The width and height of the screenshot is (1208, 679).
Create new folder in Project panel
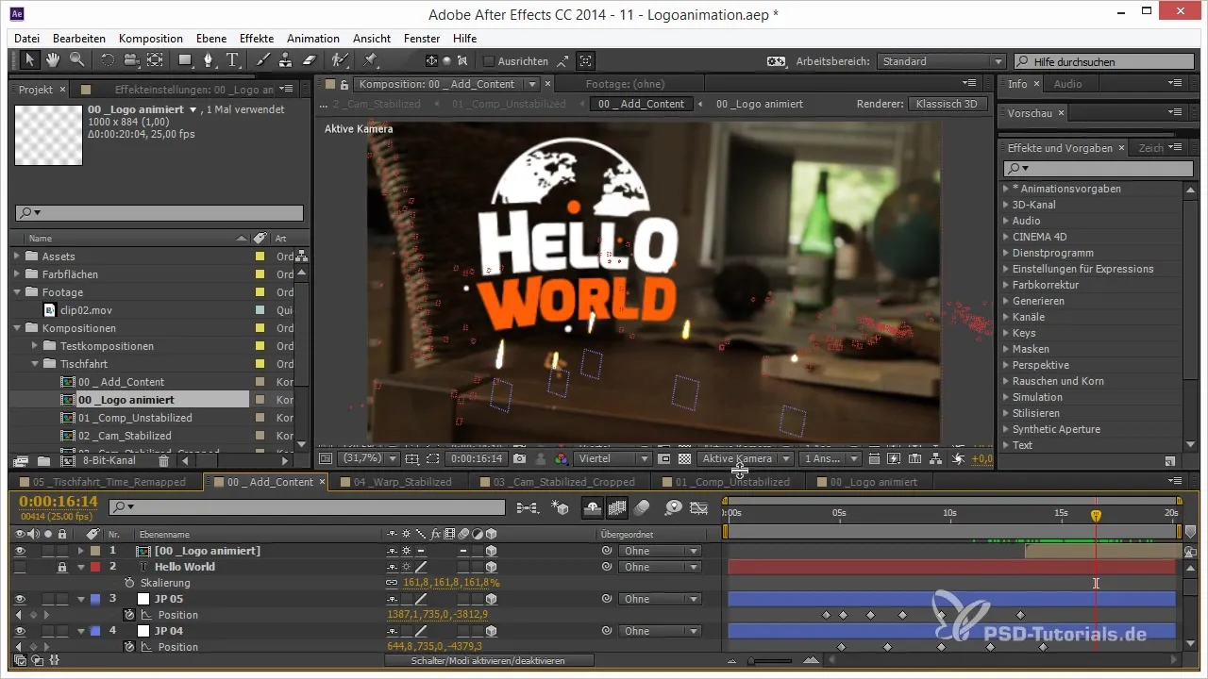(43, 461)
